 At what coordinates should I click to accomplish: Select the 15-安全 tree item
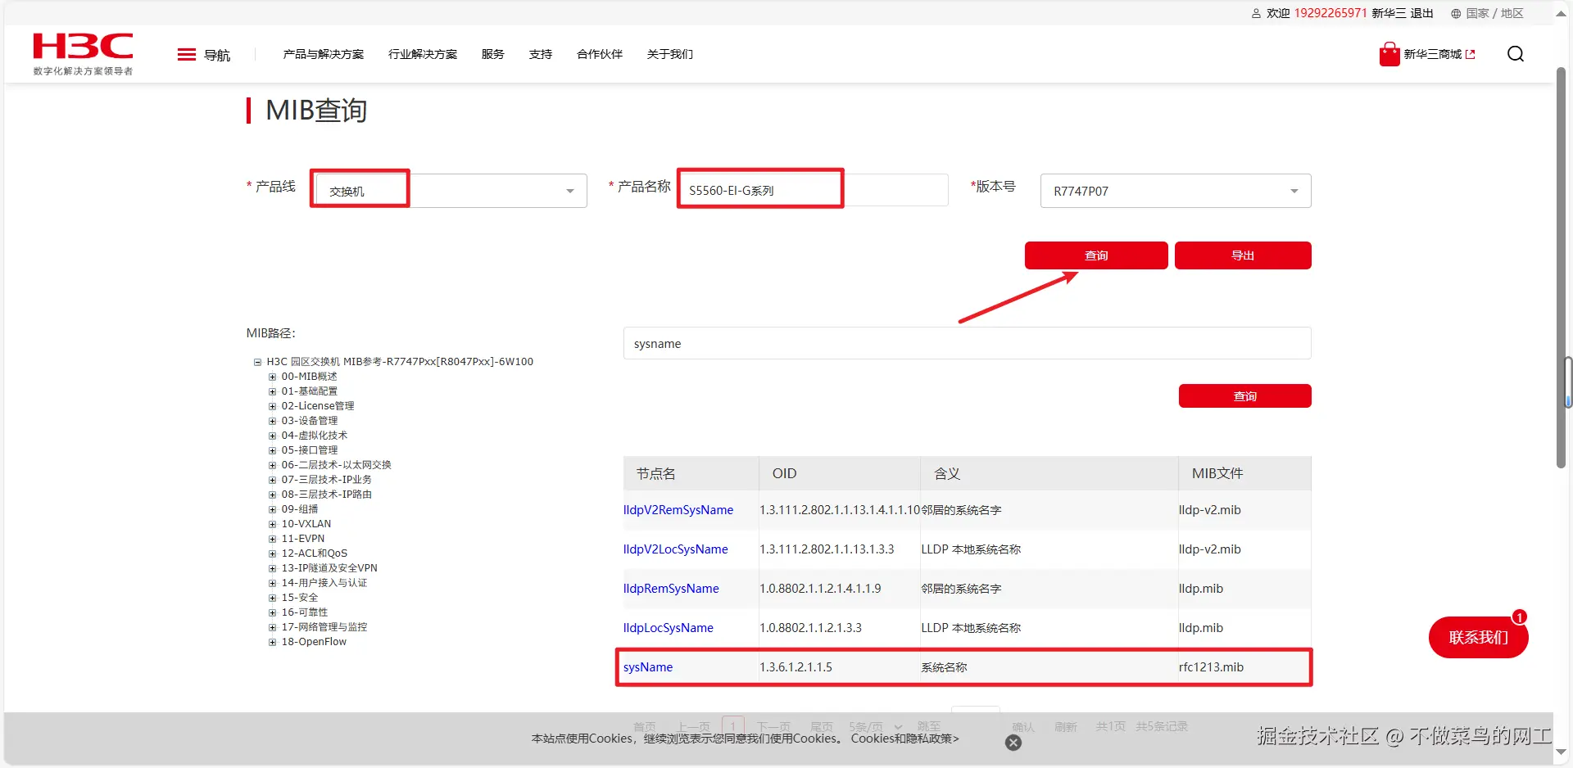(300, 598)
